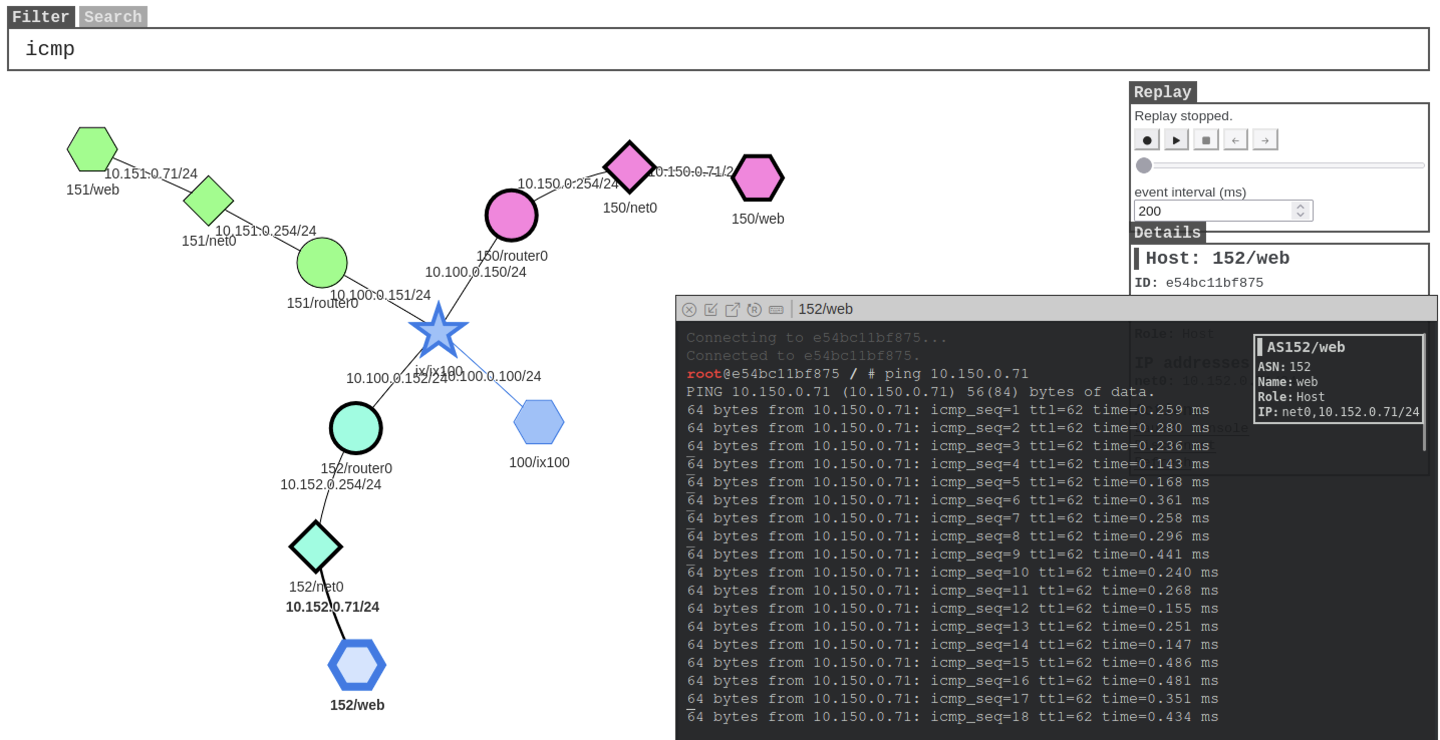Click the 152/web title in console bar
Image resolution: width=1440 pixels, height=740 pixels.
coord(825,309)
